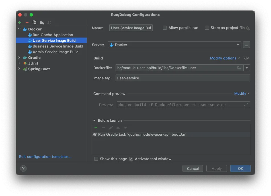Select Run Gocho Application configuration
Image resolution: width=271 pixels, height=196 pixels.
point(53,35)
